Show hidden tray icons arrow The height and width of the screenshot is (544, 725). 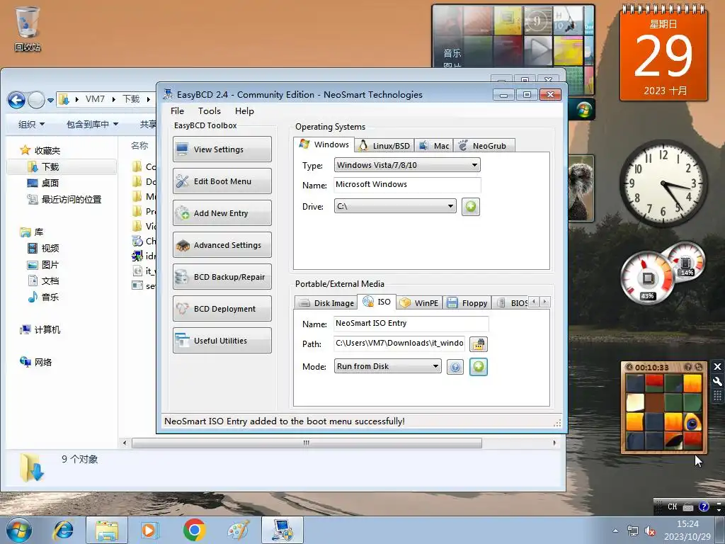615,531
